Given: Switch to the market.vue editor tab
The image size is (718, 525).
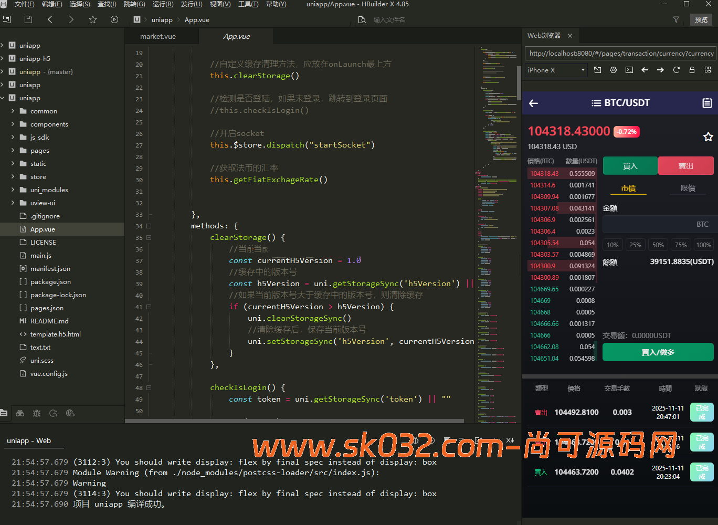Looking at the screenshot, I should coord(158,36).
